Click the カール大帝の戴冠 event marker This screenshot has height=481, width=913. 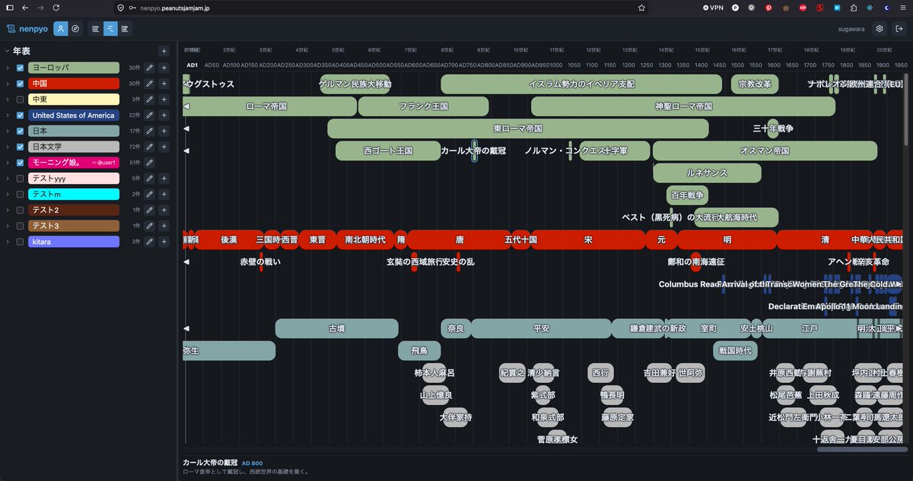click(474, 151)
